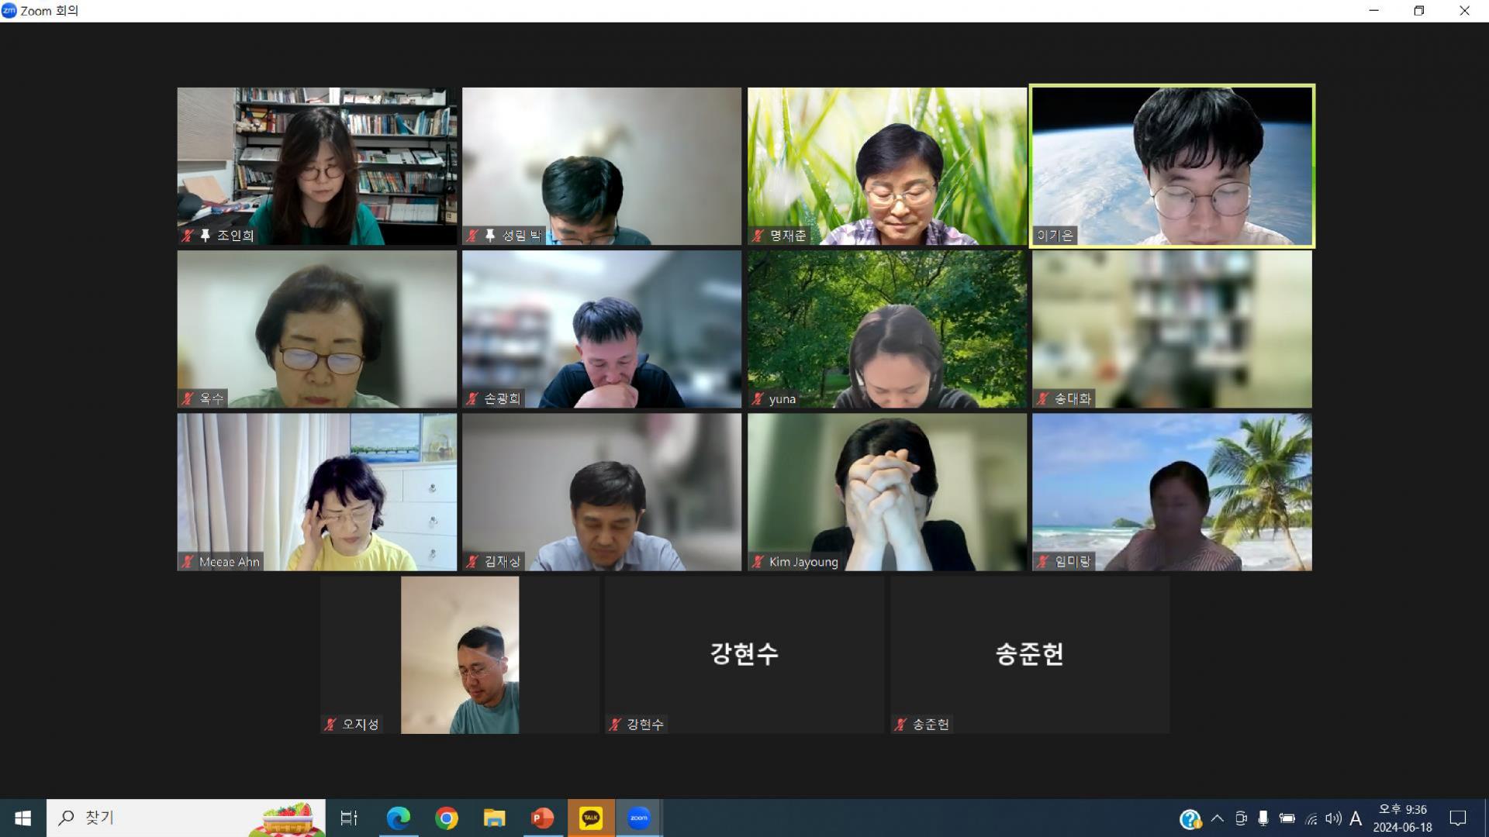
Task: Select 옥수 video tile
Action: [x=316, y=329]
